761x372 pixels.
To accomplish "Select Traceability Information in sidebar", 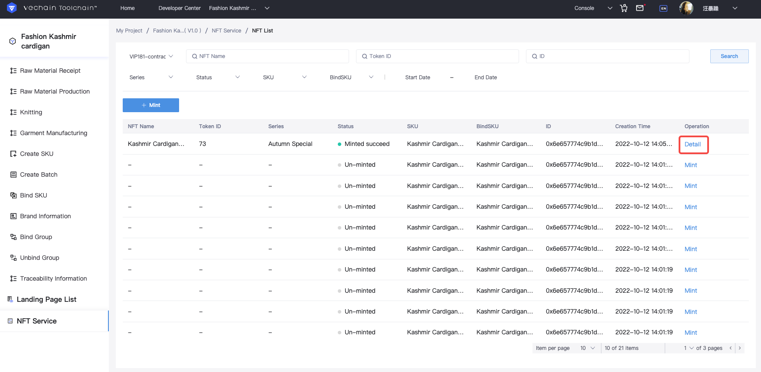I will pos(54,278).
